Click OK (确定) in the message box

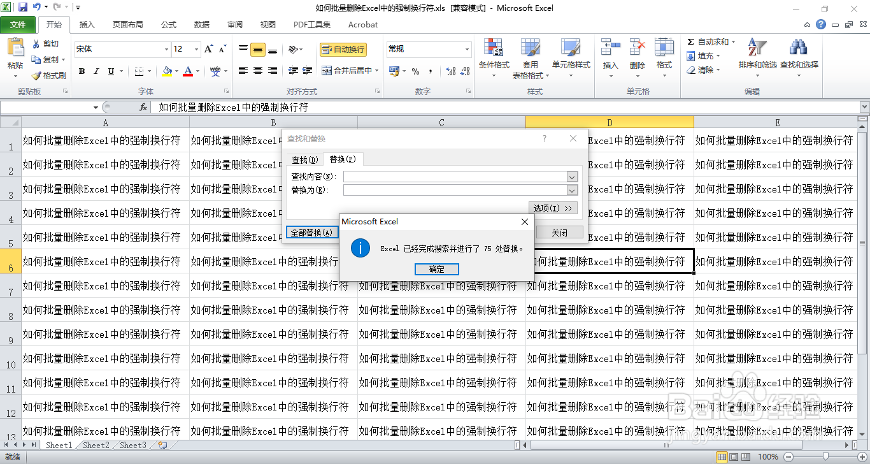click(437, 269)
